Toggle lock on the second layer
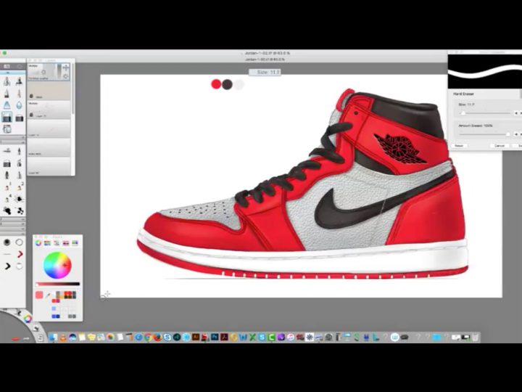This screenshot has width=522, height=392. 31,96
